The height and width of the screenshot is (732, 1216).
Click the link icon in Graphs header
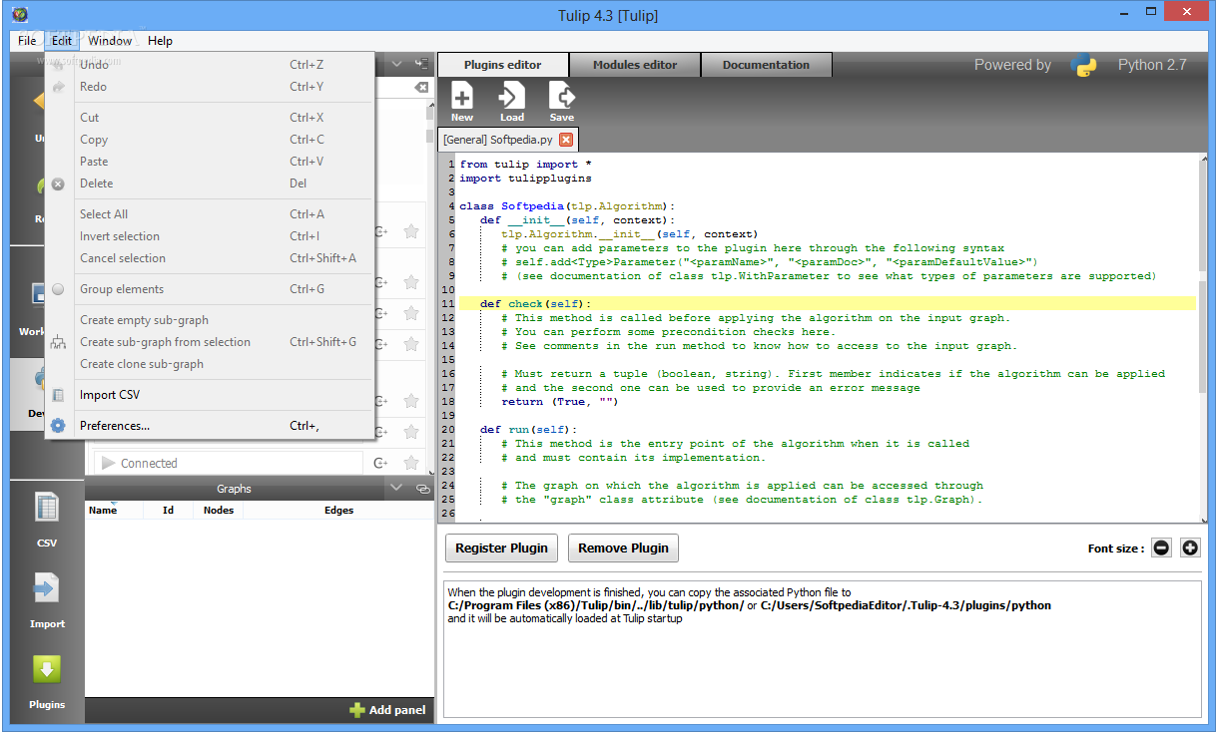point(422,489)
